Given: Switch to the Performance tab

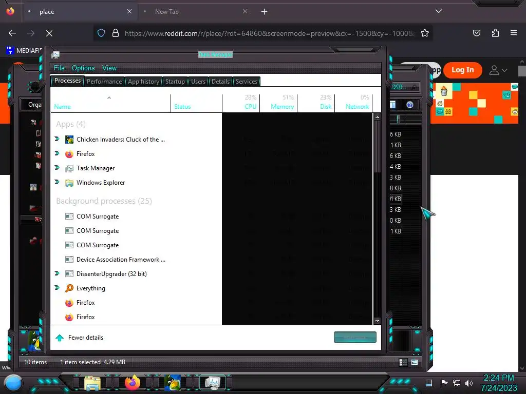Looking at the screenshot, I should 104,82.
